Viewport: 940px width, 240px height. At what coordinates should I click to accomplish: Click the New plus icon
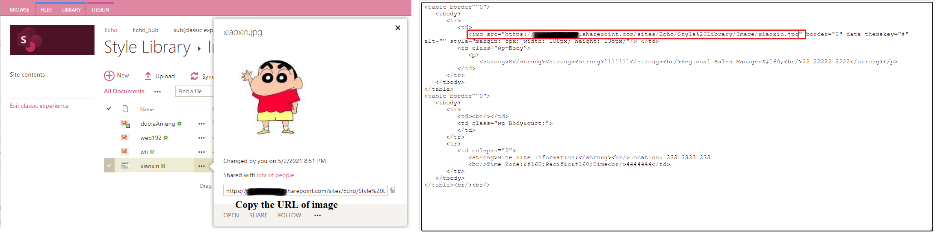coord(109,76)
